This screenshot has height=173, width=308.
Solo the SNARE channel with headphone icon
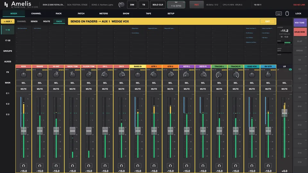40,166
